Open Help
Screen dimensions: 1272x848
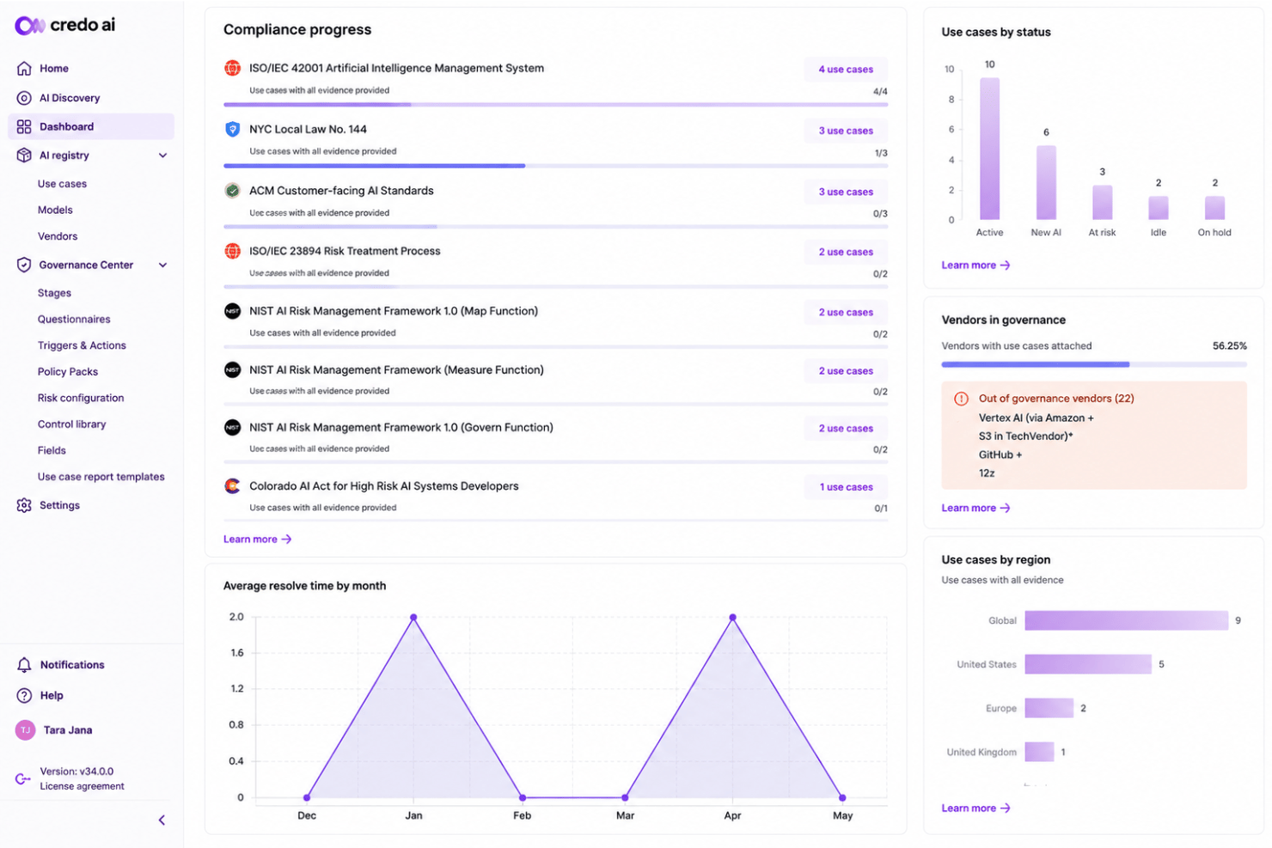(x=52, y=696)
